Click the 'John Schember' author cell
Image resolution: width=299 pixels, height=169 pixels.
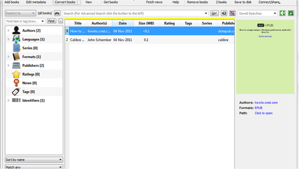pyautogui.click(x=99, y=40)
